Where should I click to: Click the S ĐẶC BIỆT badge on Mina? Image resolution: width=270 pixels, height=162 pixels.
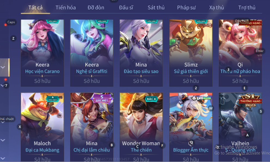[102, 99]
